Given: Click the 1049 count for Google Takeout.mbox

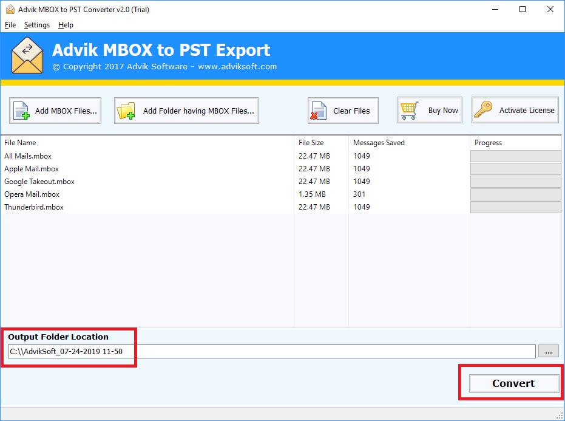Looking at the screenshot, I should point(362,182).
